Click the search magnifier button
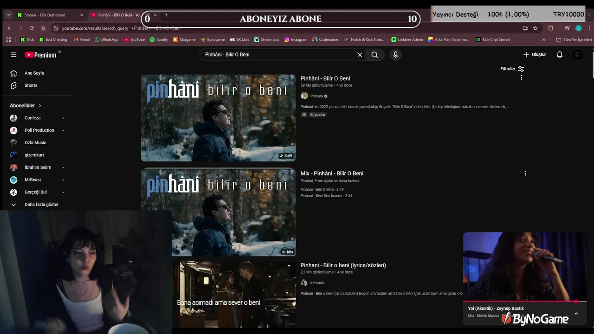Viewport: 594px width, 334px height. point(374,55)
